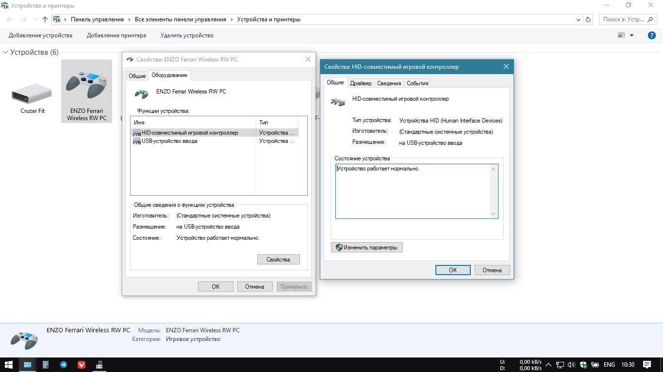Click Добавление устройства in the toolbar
This screenshot has width=663, height=372.
pyautogui.click(x=40, y=35)
